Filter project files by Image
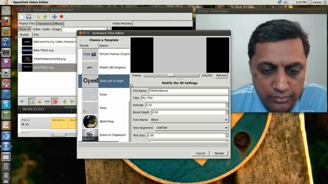 (56, 29)
